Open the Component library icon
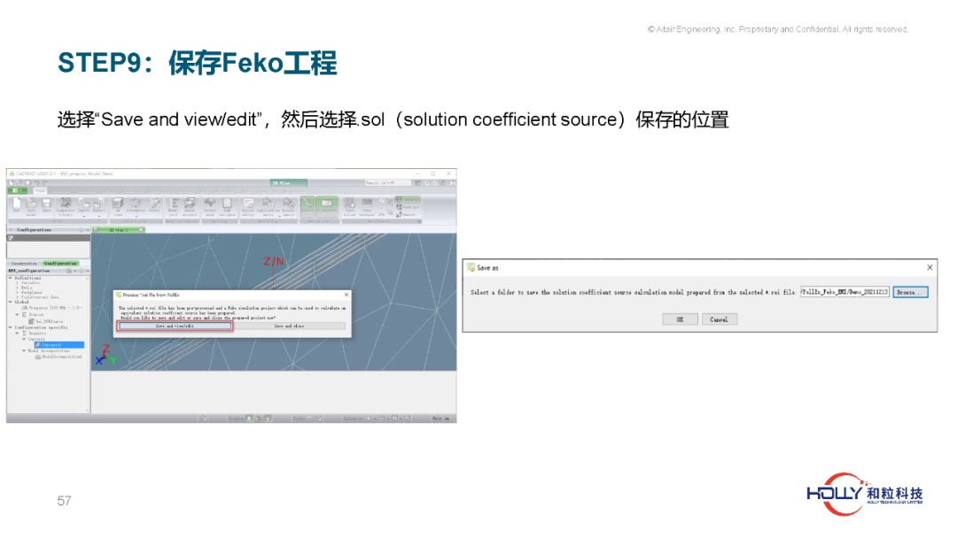Viewport: 957px width, 538px height. click(x=66, y=206)
